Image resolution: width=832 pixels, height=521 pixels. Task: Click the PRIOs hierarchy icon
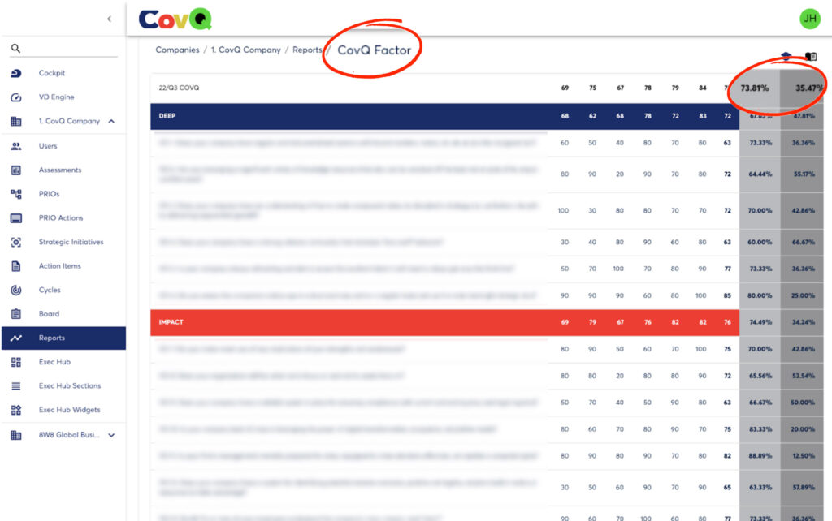click(16, 194)
